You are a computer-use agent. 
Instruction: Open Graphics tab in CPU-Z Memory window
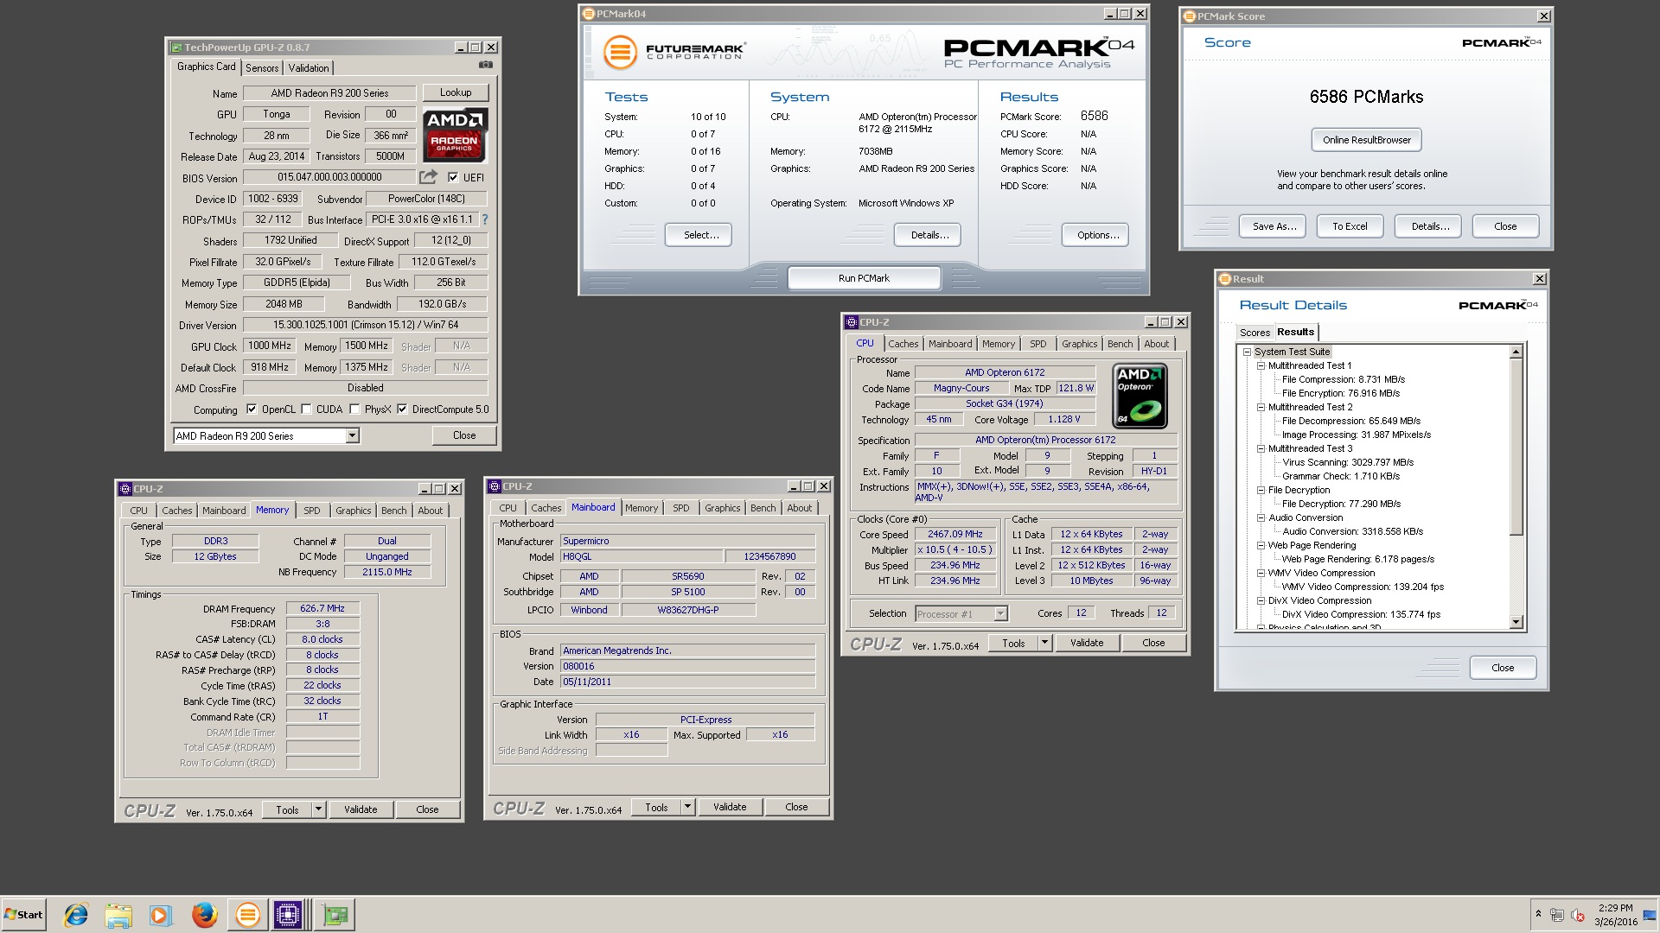click(353, 511)
